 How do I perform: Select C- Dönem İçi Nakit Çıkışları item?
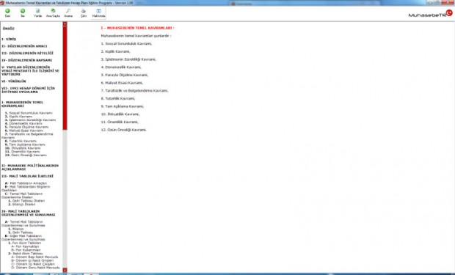33,264
